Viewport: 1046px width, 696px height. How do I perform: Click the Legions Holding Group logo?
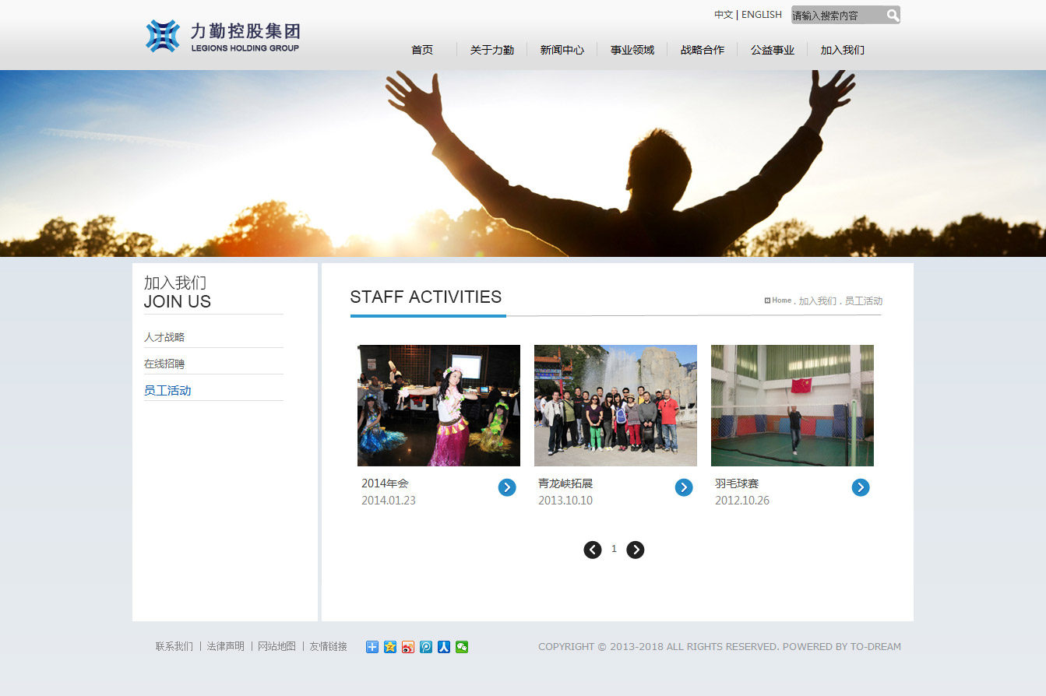223,37
